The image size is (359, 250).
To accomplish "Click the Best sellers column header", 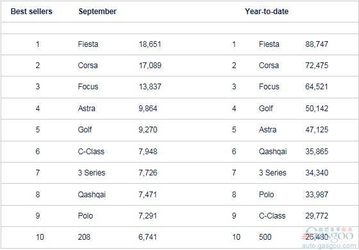I will click(31, 12).
